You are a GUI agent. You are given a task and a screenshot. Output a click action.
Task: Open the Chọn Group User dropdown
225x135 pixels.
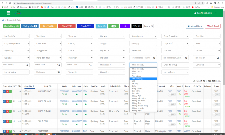(175, 36)
